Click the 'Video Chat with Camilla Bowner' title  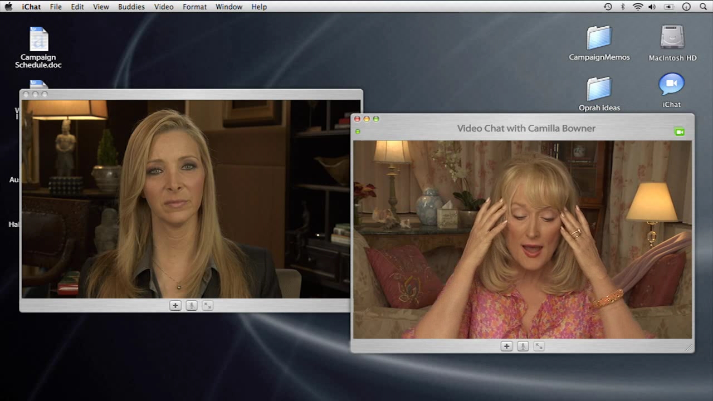pyautogui.click(x=526, y=128)
